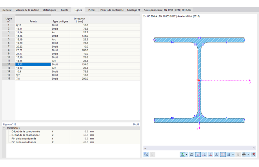Click the Points column header
259x167 pixels.
(33, 20)
